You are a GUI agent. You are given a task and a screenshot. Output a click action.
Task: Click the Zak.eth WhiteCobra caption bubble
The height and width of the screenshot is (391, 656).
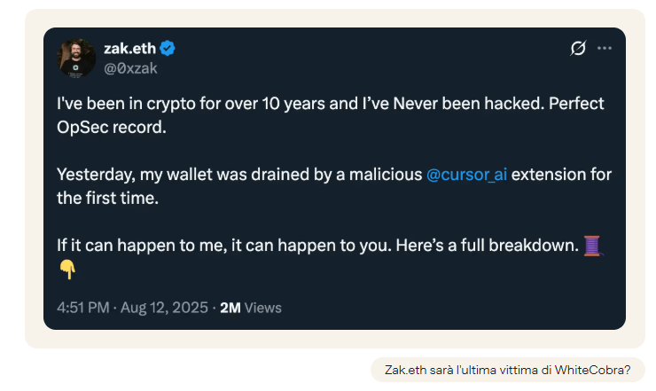click(x=507, y=370)
